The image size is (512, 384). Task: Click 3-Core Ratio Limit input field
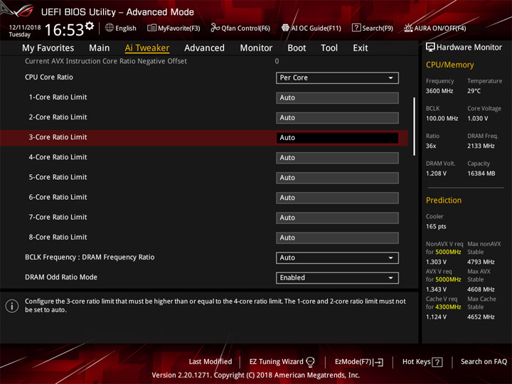[337, 138]
